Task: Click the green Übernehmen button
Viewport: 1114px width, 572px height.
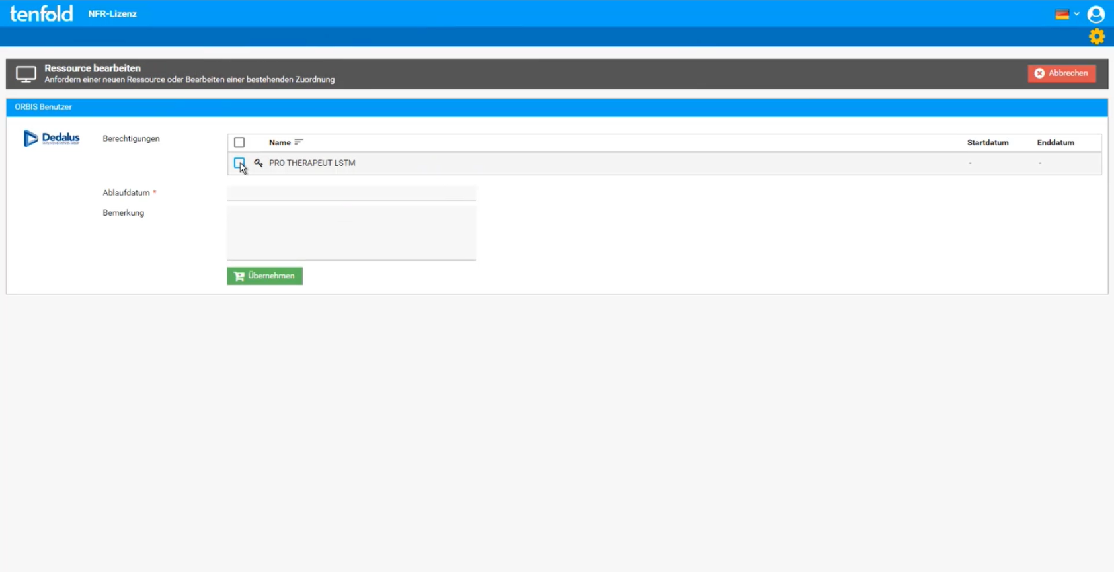Action: [x=264, y=276]
